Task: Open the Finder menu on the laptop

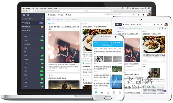Action: point(28,8)
